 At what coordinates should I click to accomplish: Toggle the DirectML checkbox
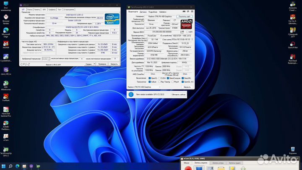(182, 78)
